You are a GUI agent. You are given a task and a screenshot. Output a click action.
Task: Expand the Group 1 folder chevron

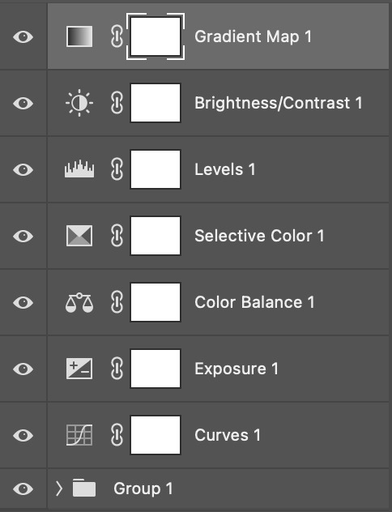coord(59,489)
